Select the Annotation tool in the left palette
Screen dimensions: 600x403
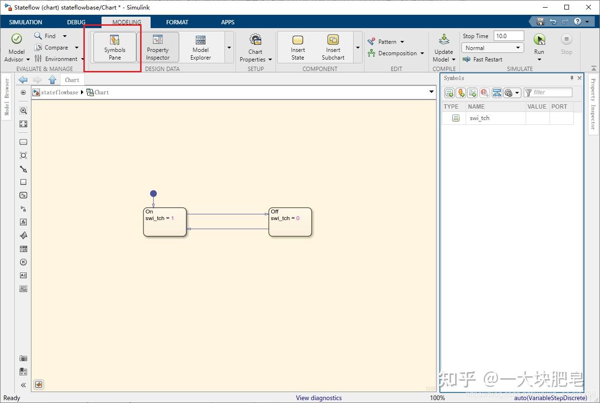pyautogui.click(x=23, y=275)
